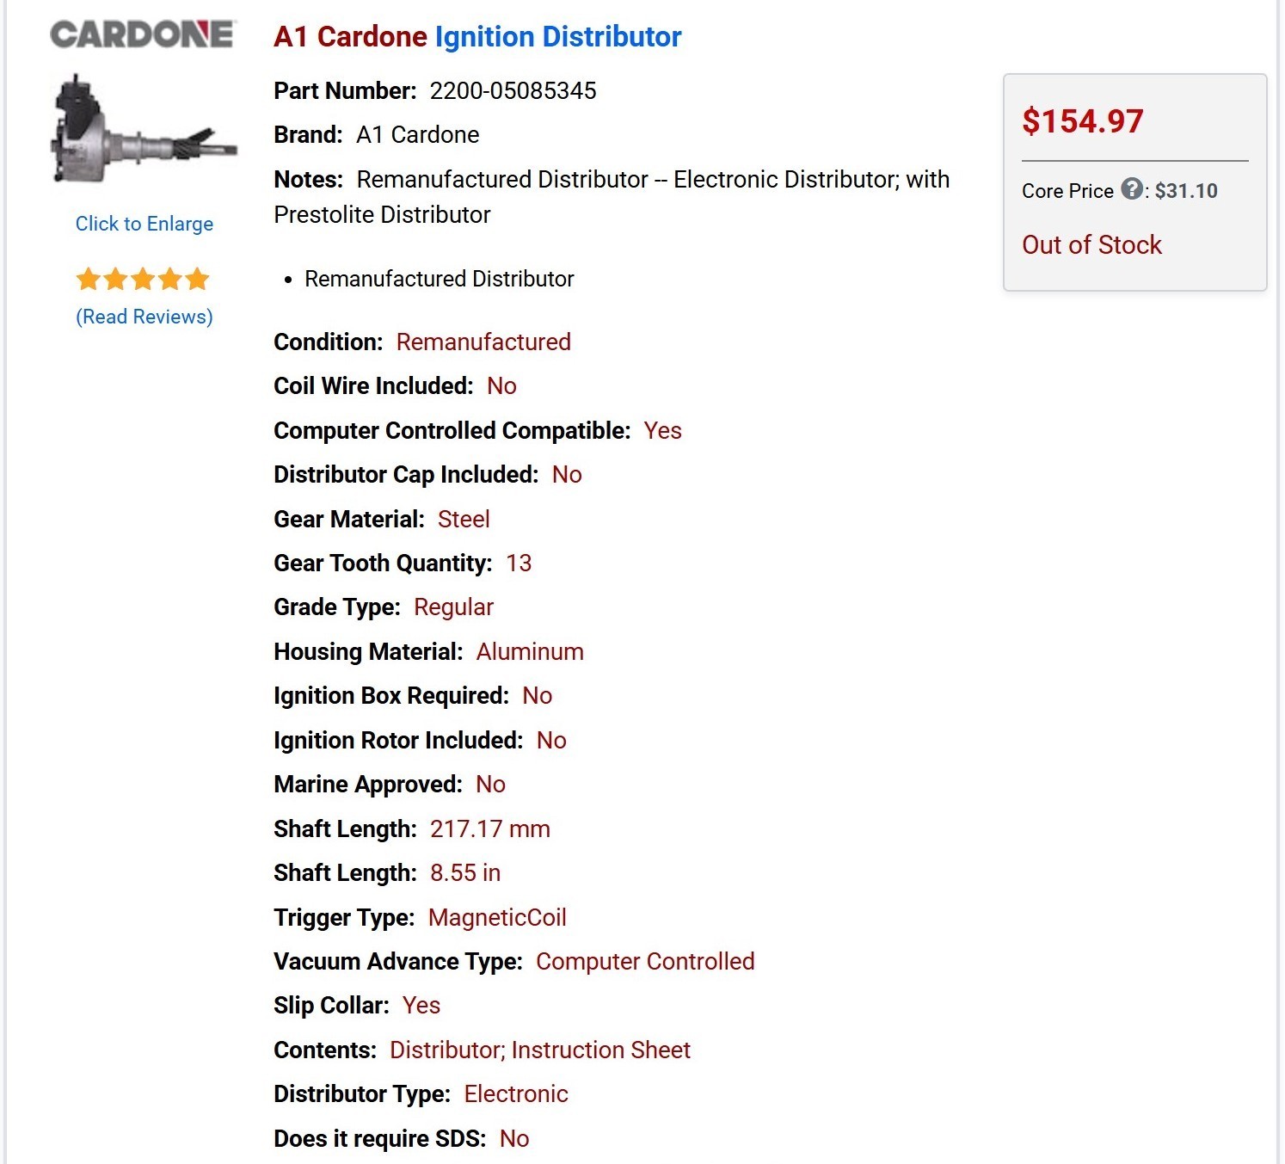Click the "Click to Enlarge" link
1285x1164 pixels.
pyautogui.click(x=144, y=224)
